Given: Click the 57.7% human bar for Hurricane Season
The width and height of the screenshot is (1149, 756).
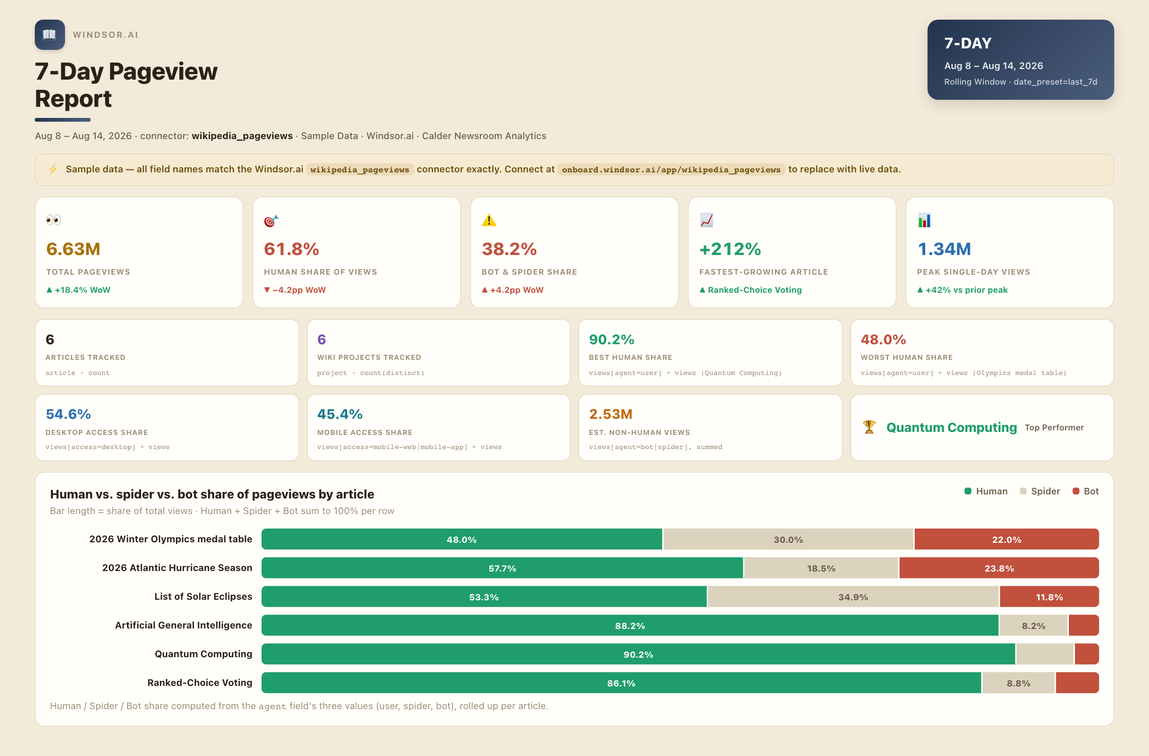Looking at the screenshot, I should (502, 568).
